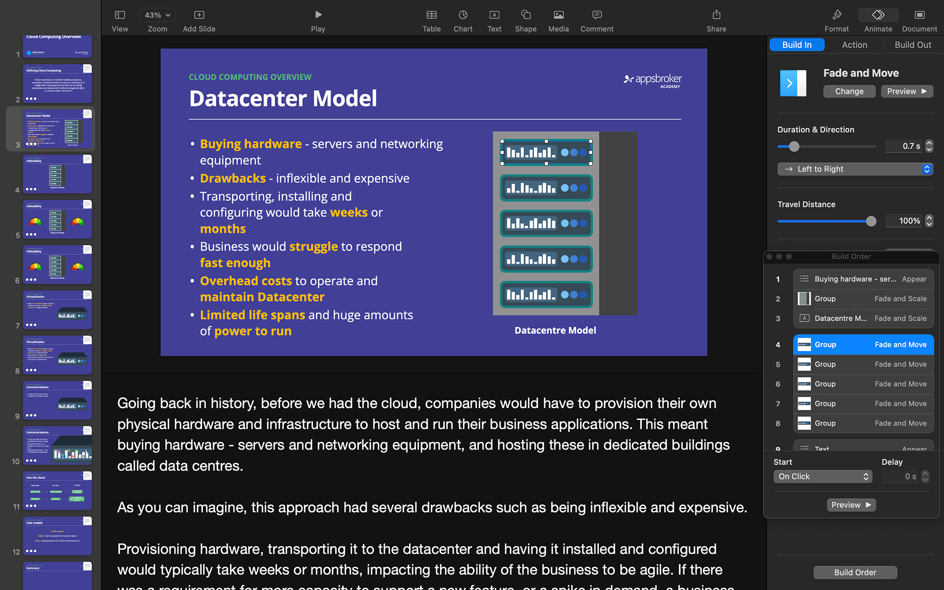Open the Share icon

click(x=716, y=15)
